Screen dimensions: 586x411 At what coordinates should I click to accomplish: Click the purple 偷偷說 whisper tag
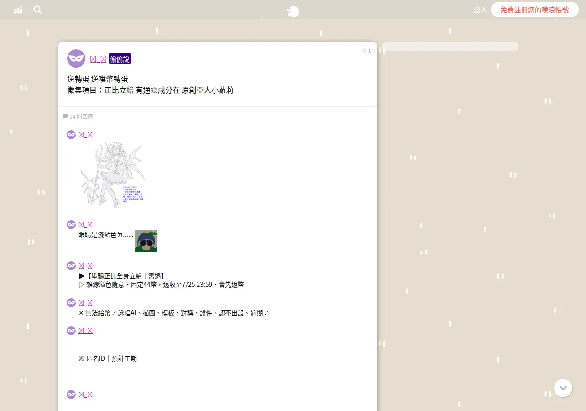pos(120,59)
